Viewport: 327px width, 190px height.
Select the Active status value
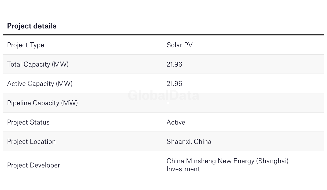click(x=176, y=122)
